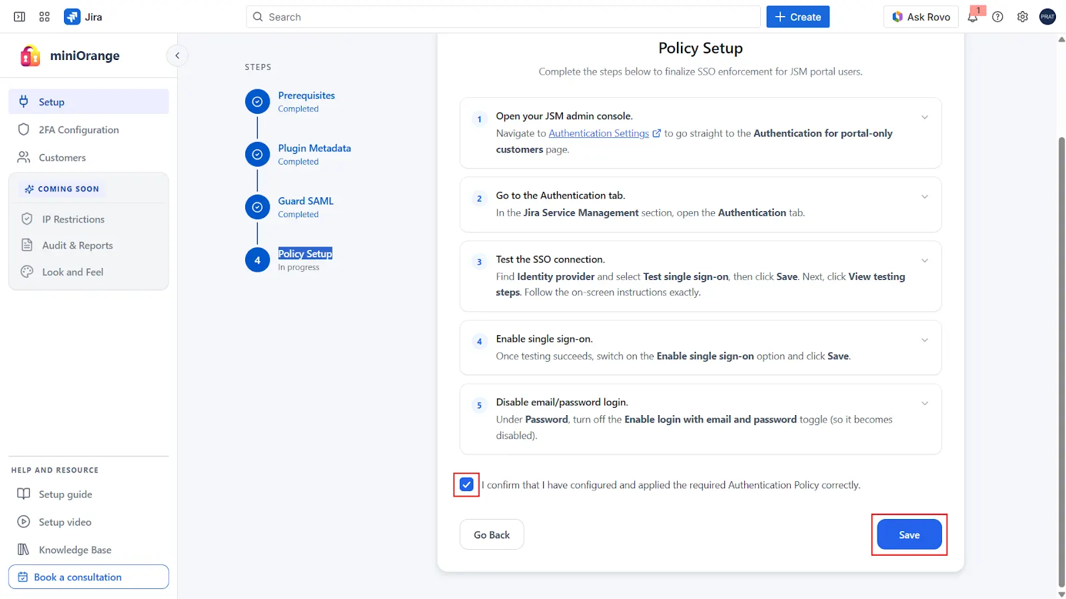Collapse step 1 Open JSM admin console

pos(925,117)
